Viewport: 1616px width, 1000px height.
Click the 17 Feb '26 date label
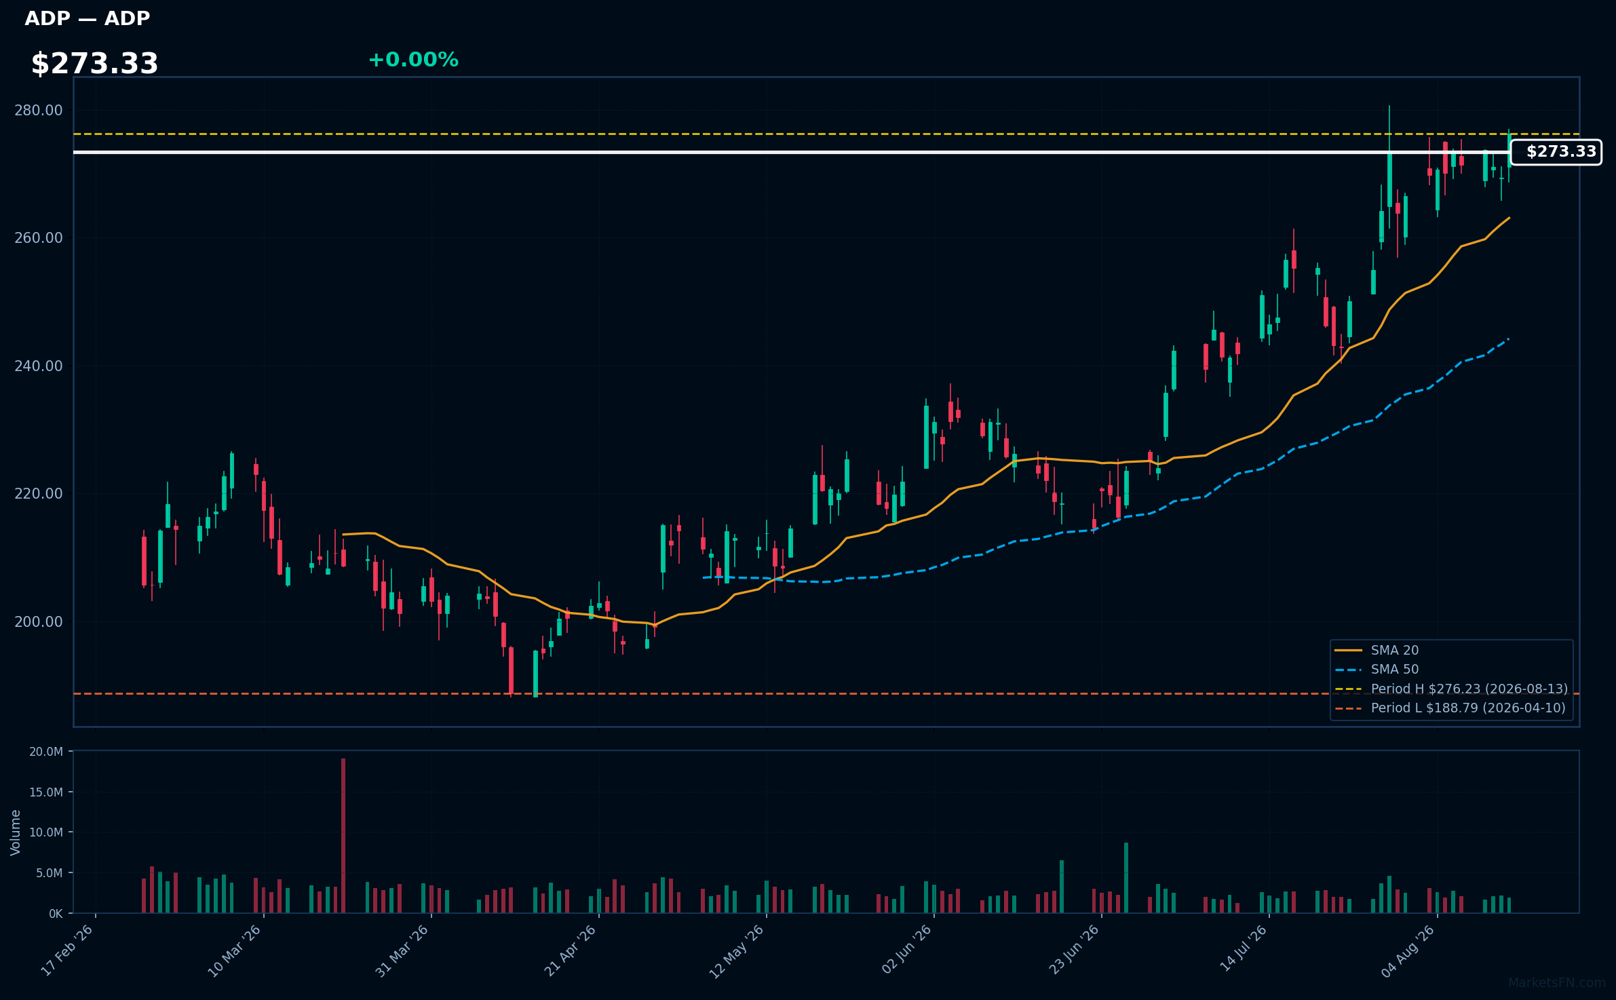click(x=67, y=951)
